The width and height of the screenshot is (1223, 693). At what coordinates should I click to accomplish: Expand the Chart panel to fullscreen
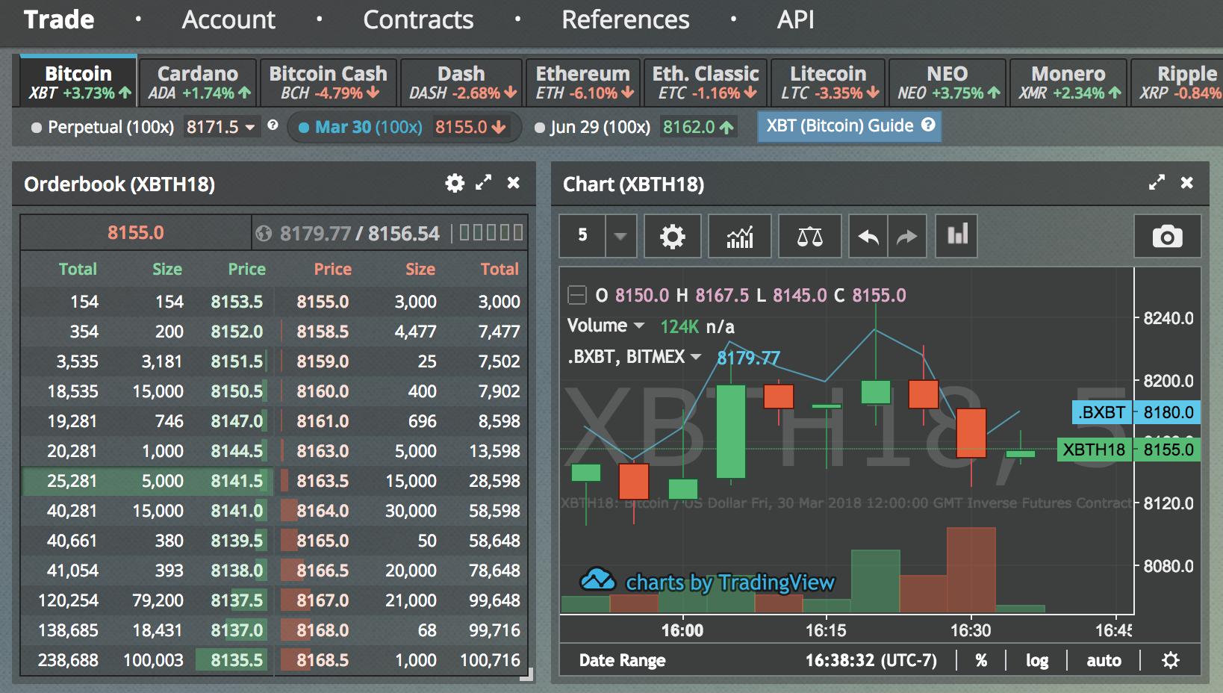point(1157,182)
